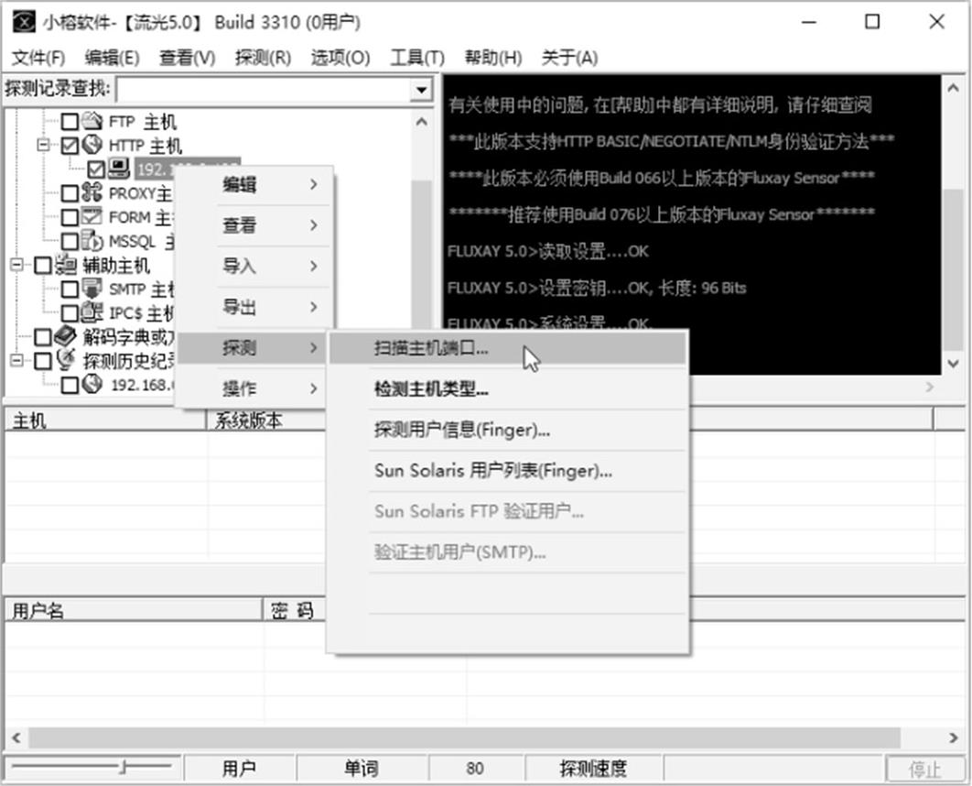Adjust the detection speed slider
Viewport: 972px width, 786px height.
(124, 768)
